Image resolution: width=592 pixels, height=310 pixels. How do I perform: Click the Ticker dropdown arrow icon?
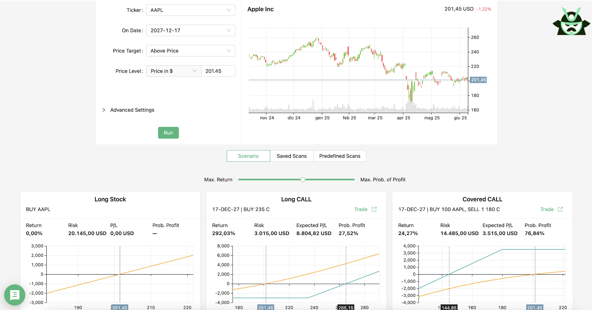pyautogui.click(x=229, y=10)
